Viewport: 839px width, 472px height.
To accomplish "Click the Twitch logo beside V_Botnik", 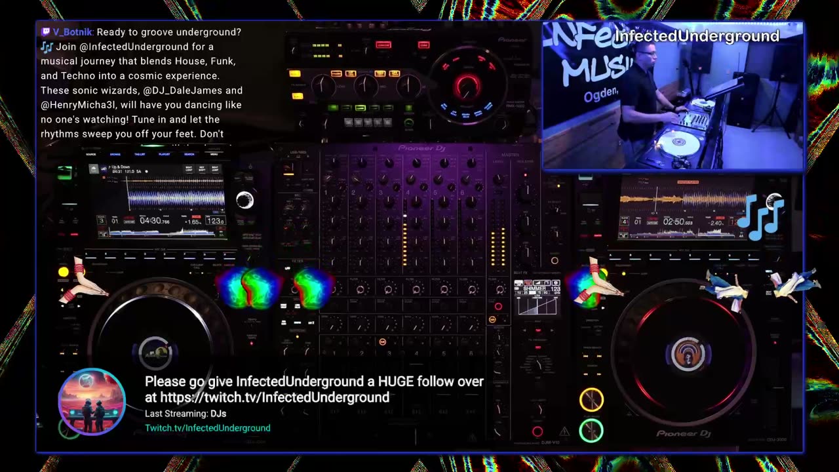I will coord(46,32).
